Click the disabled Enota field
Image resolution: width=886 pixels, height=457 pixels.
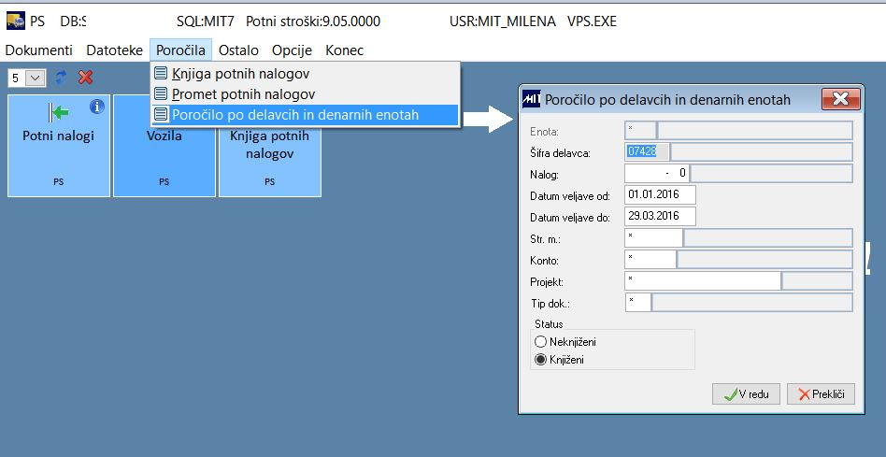[641, 131]
